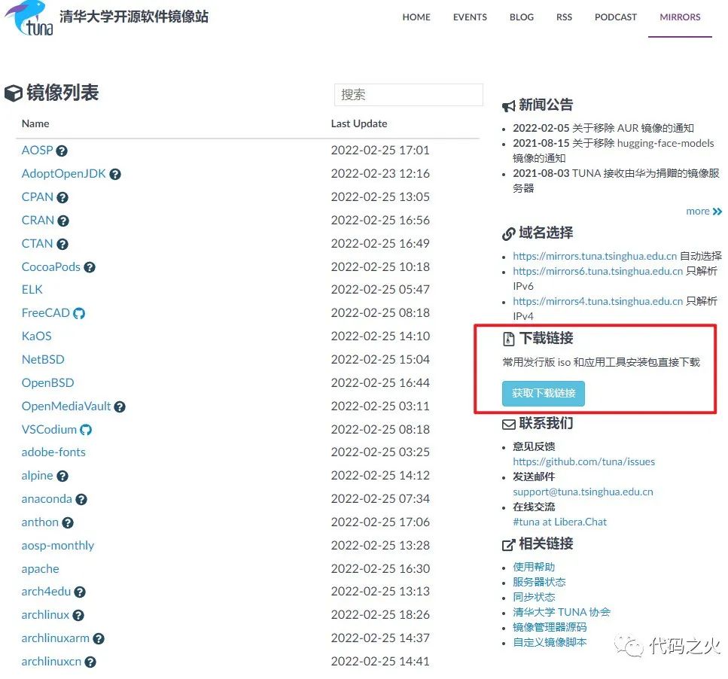Open the aosp-monthly mirror link
Image resolution: width=728 pixels, height=679 pixels.
(57, 545)
